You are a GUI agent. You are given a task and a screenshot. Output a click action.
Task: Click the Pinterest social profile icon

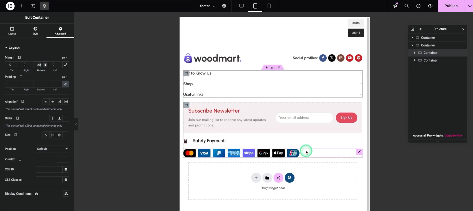tap(358, 58)
